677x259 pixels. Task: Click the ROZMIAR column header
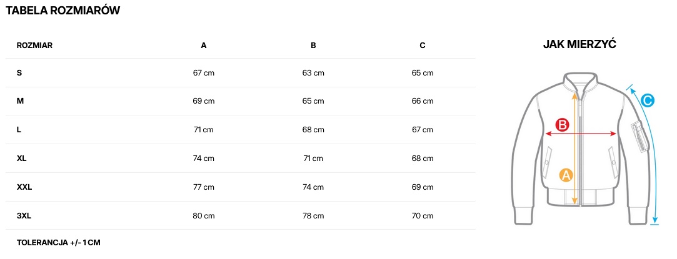pyautogui.click(x=34, y=45)
